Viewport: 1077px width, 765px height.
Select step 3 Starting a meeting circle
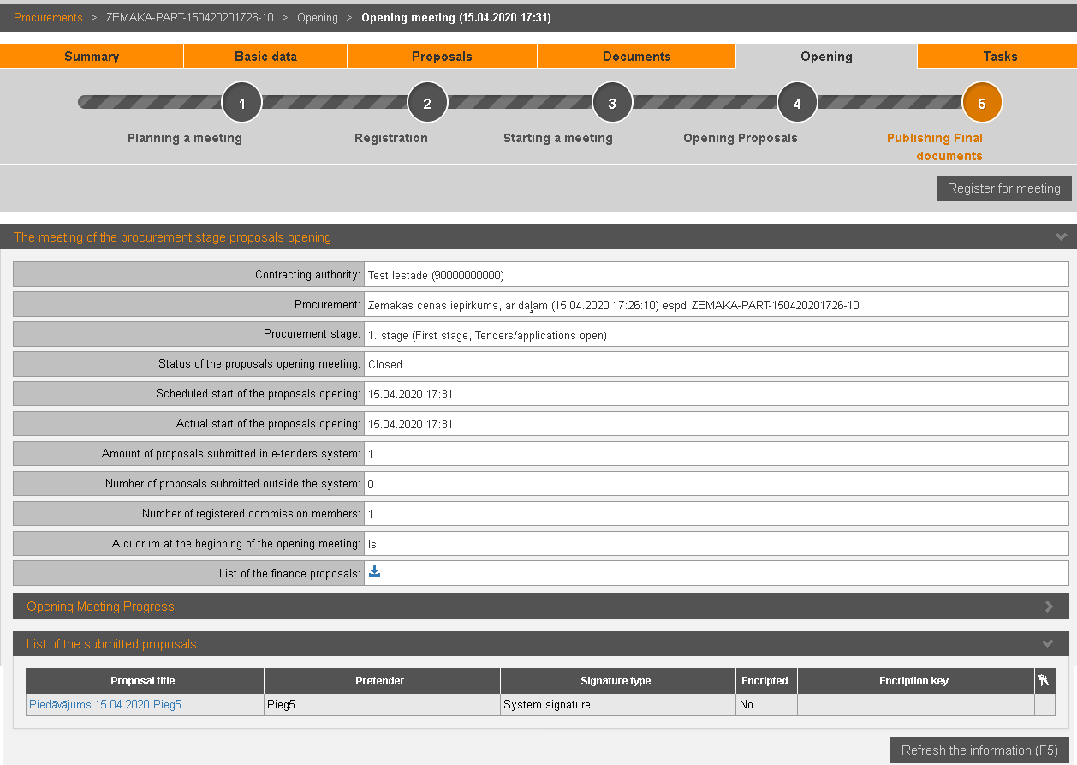[x=612, y=104]
